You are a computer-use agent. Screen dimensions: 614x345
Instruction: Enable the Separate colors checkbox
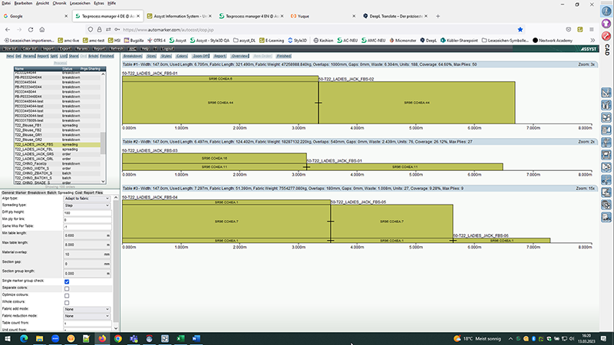(67, 288)
